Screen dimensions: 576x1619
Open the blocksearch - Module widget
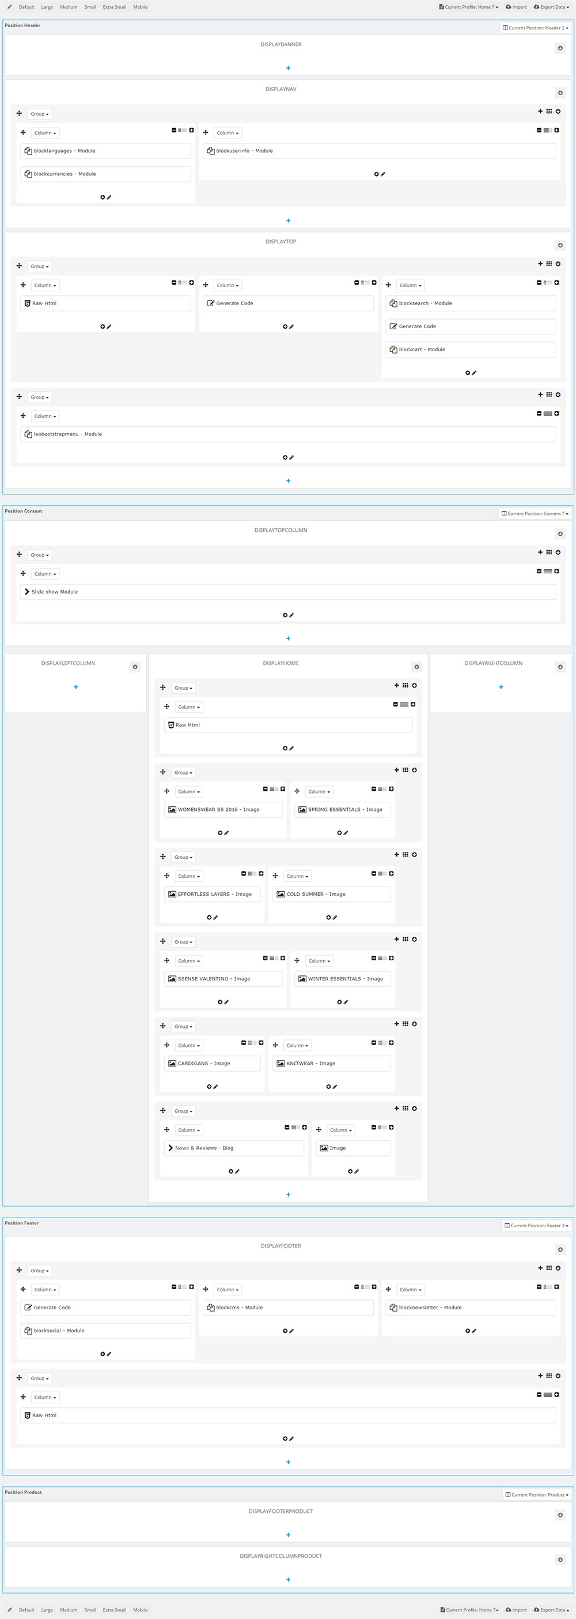click(x=471, y=303)
